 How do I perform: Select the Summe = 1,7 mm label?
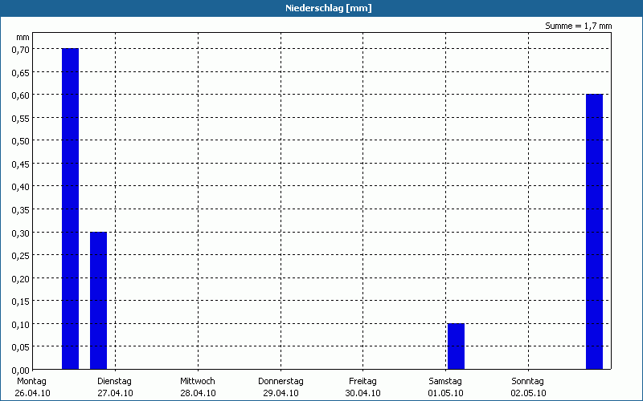578,26
